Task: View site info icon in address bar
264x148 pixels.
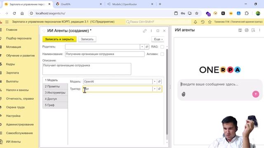Action: 31,13
